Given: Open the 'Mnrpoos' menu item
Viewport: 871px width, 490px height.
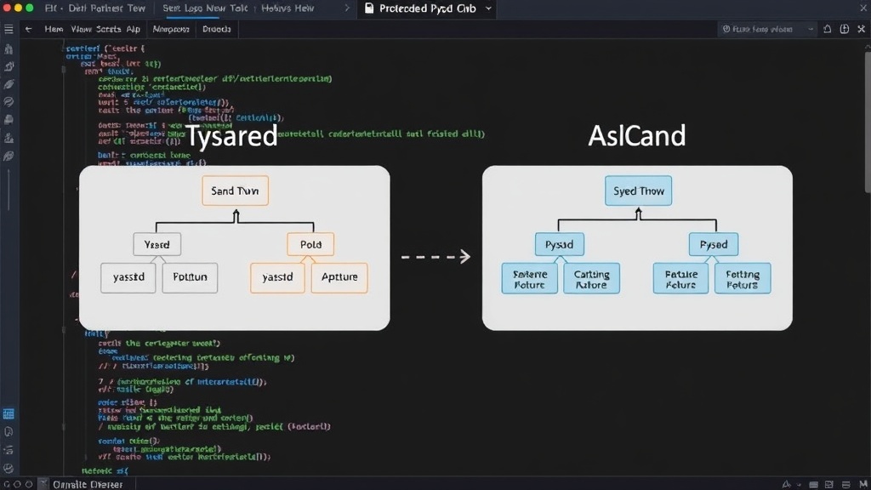Looking at the screenshot, I should coord(171,29).
